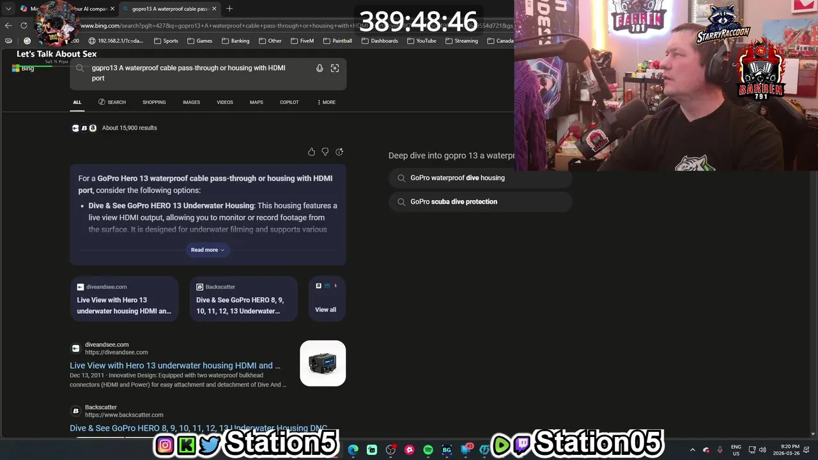Switch to the SHOPPING tab
Image resolution: width=818 pixels, height=460 pixels.
pyautogui.click(x=154, y=102)
